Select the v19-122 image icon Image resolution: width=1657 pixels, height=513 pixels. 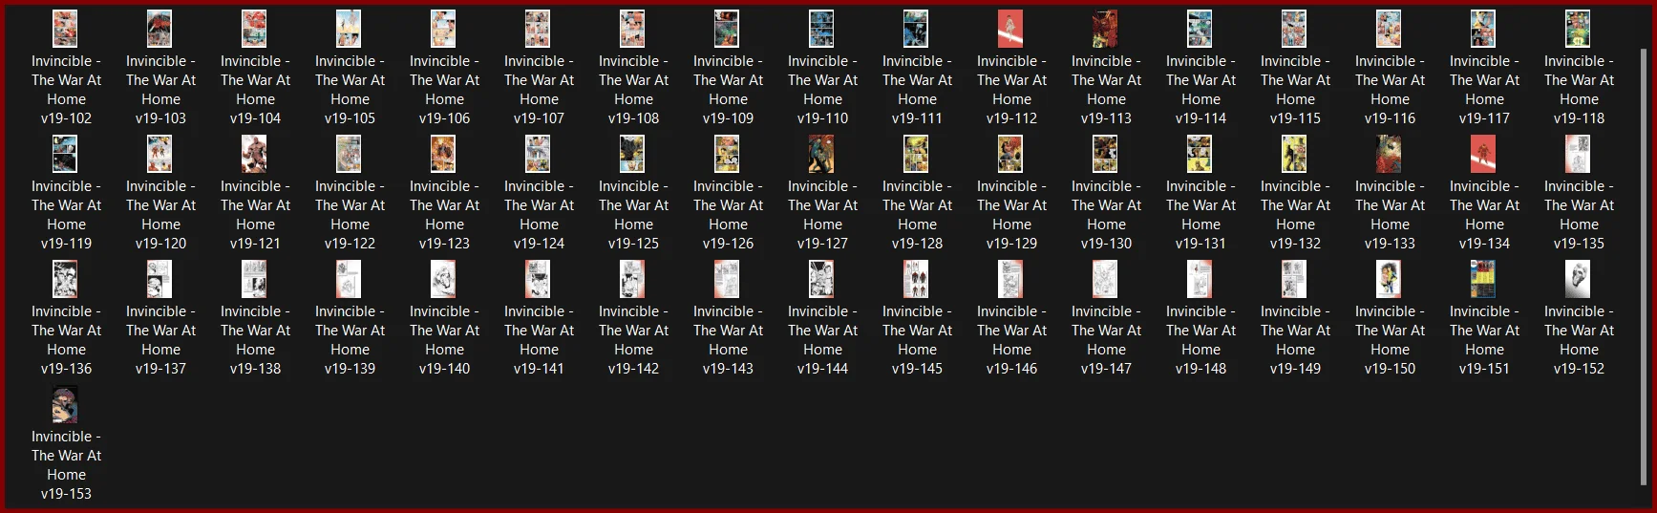pyautogui.click(x=349, y=154)
